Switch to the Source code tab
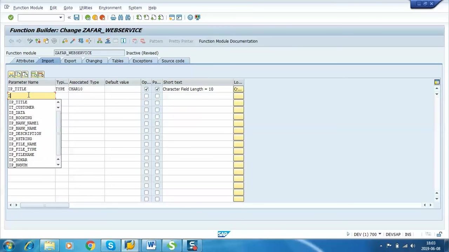Image resolution: width=449 pixels, height=252 pixels. [173, 61]
